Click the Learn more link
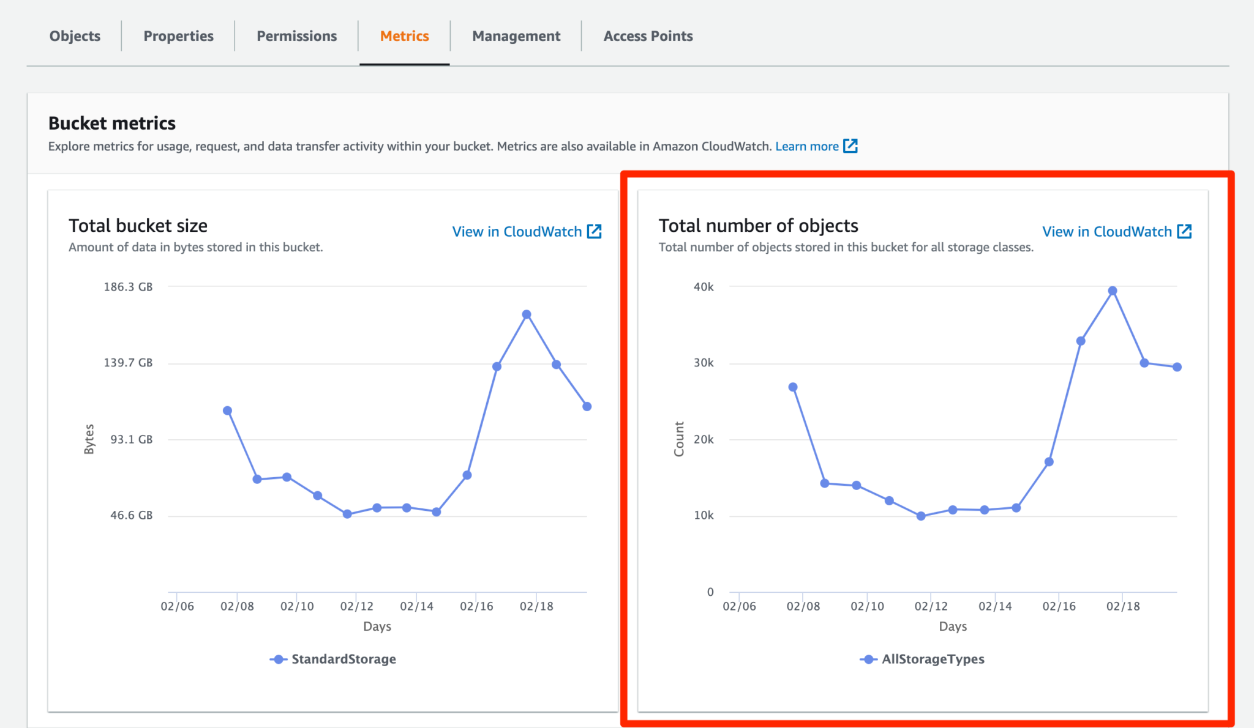The height and width of the screenshot is (728, 1254). 807,146
